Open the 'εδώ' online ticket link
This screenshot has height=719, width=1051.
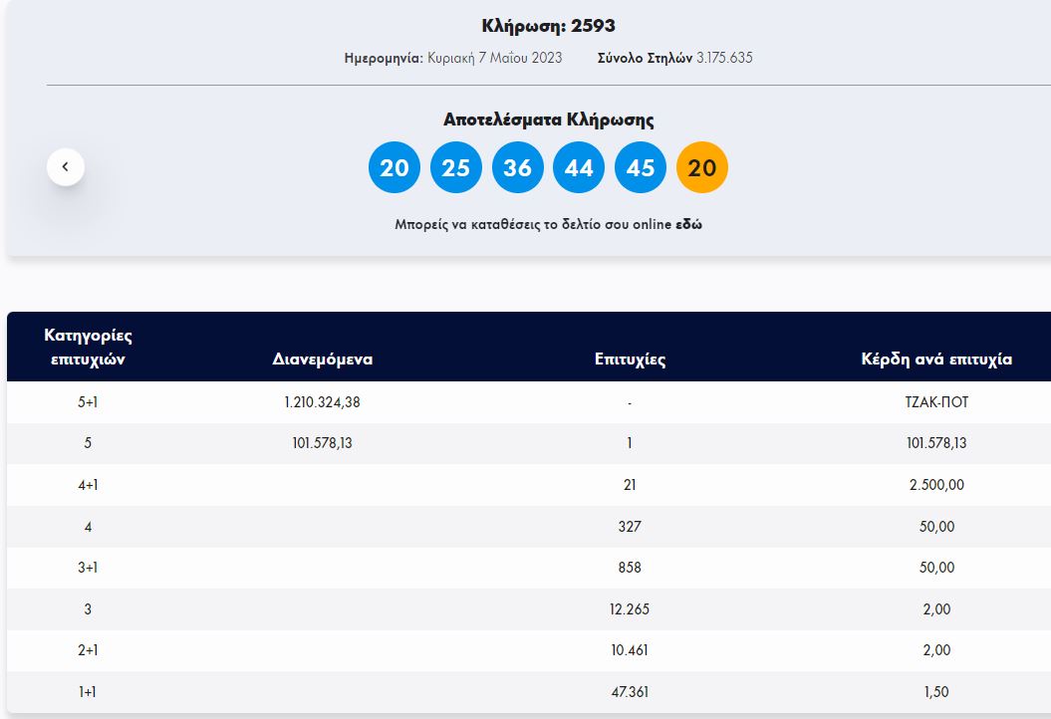pyautogui.click(x=688, y=225)
